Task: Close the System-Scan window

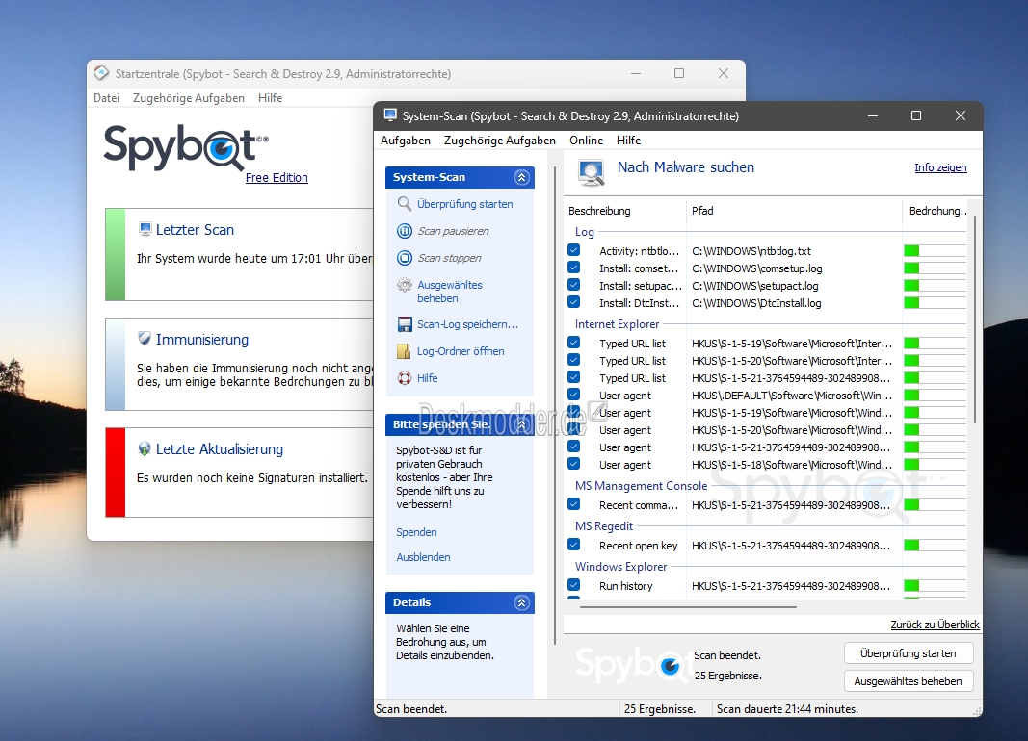Action: 961,115
